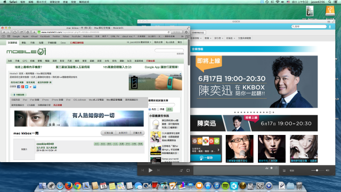Add a bookmark with the plus button
The height and width of the screenshot is (192, 341).
[x=34, y=32]
